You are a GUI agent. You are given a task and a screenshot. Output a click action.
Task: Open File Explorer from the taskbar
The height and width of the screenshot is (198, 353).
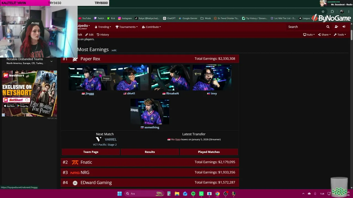click(177, 194)
